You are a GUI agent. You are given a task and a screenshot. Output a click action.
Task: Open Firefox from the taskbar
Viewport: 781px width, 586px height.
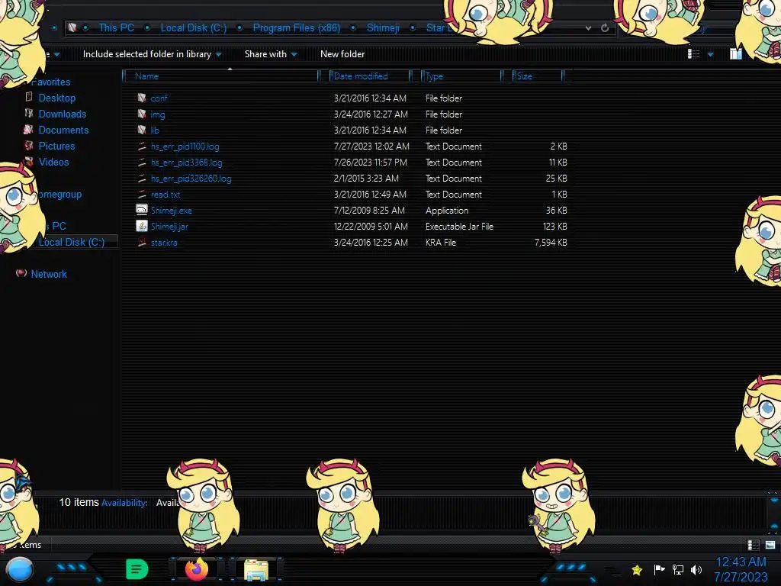(197, 569)
